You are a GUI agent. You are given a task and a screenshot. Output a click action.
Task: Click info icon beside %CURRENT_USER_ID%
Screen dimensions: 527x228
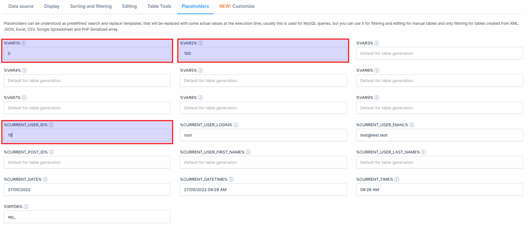[x=51, y=125]
